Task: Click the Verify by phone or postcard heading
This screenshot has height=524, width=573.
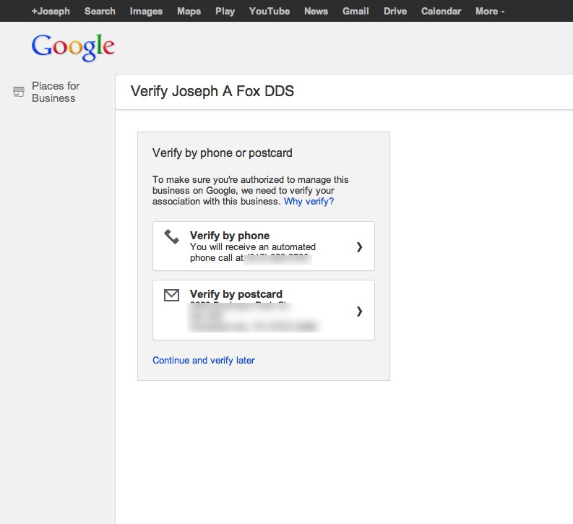Action: pyautogui.click(x=222, y=153)
